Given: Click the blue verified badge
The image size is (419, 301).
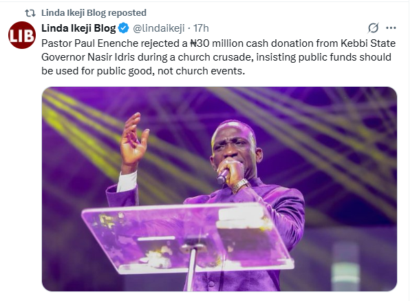Looking at the screenshot, I should pos(123,28).
